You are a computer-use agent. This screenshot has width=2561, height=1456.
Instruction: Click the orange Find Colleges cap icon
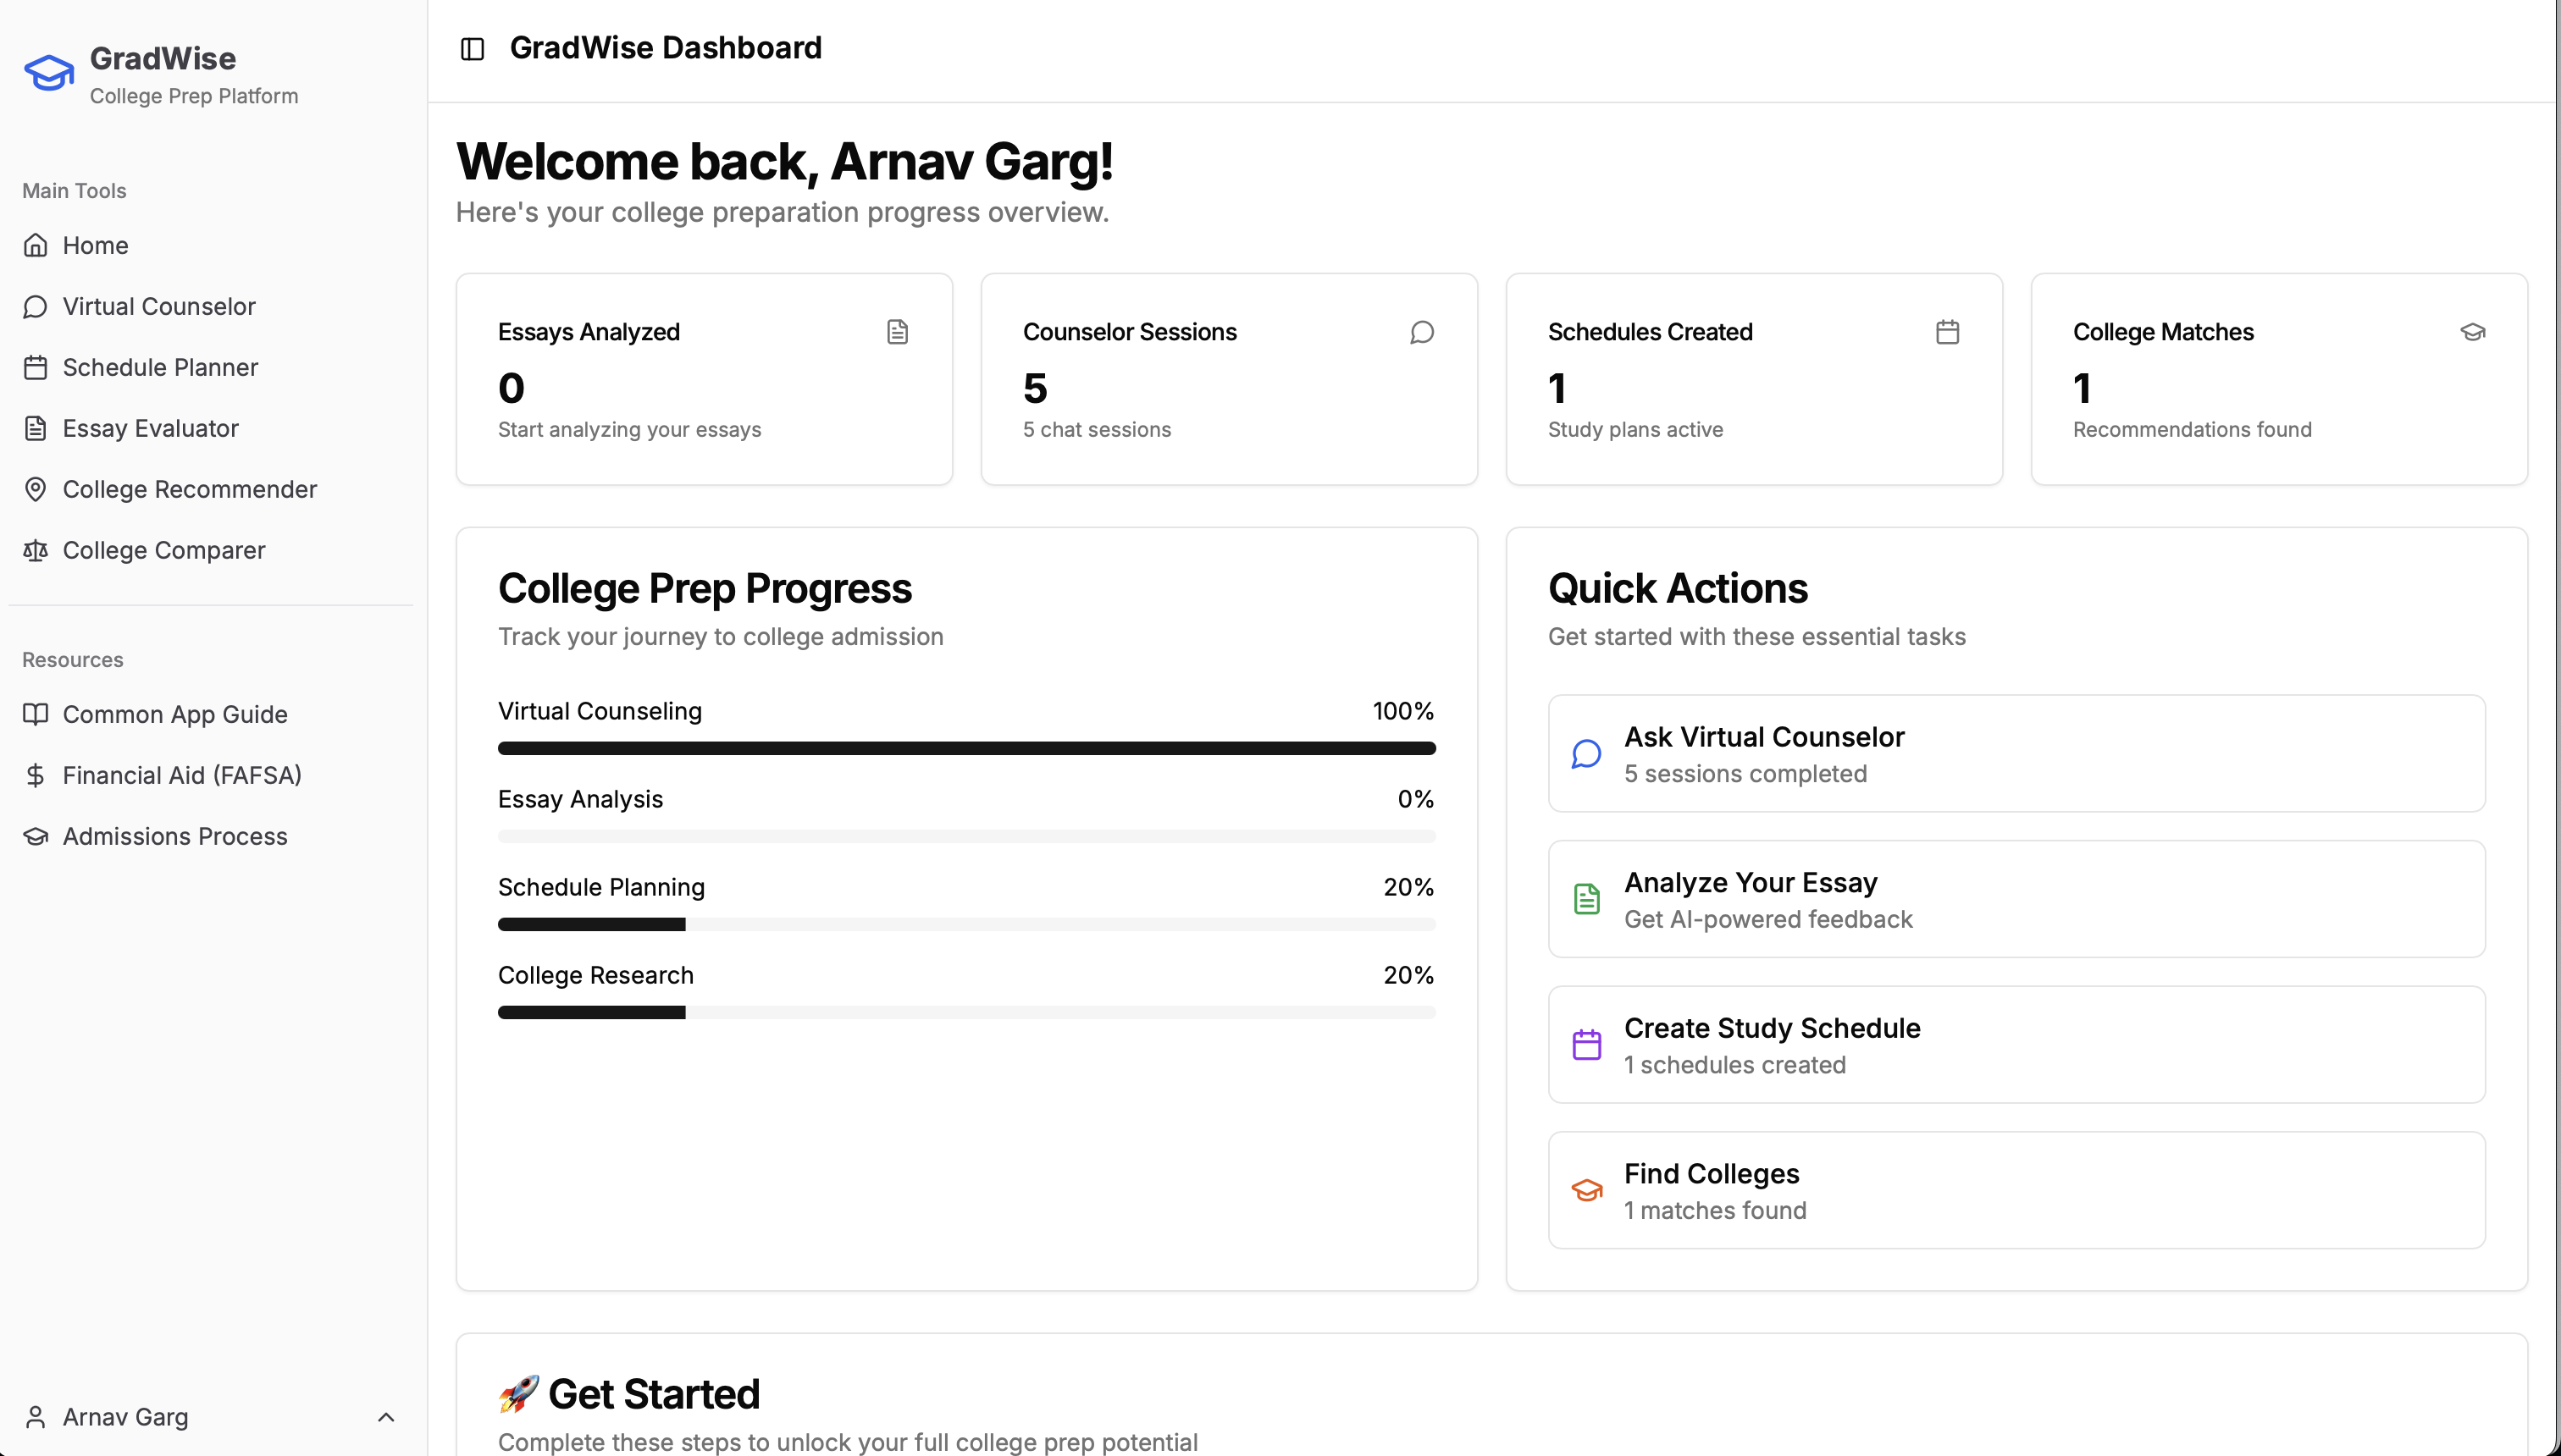pyautogui.click(x=1586, y=1190)
